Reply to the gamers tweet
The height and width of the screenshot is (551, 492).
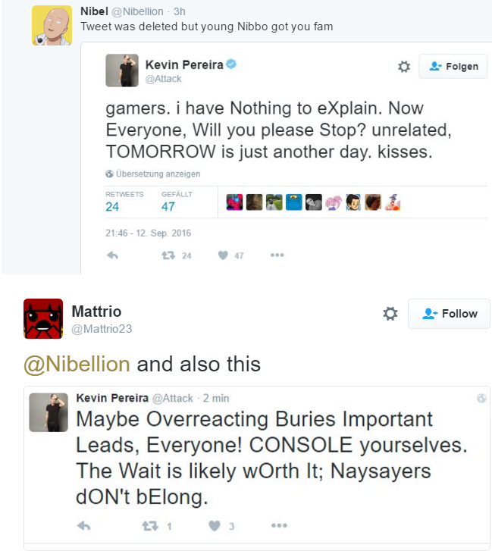click(x=112, y=255)
